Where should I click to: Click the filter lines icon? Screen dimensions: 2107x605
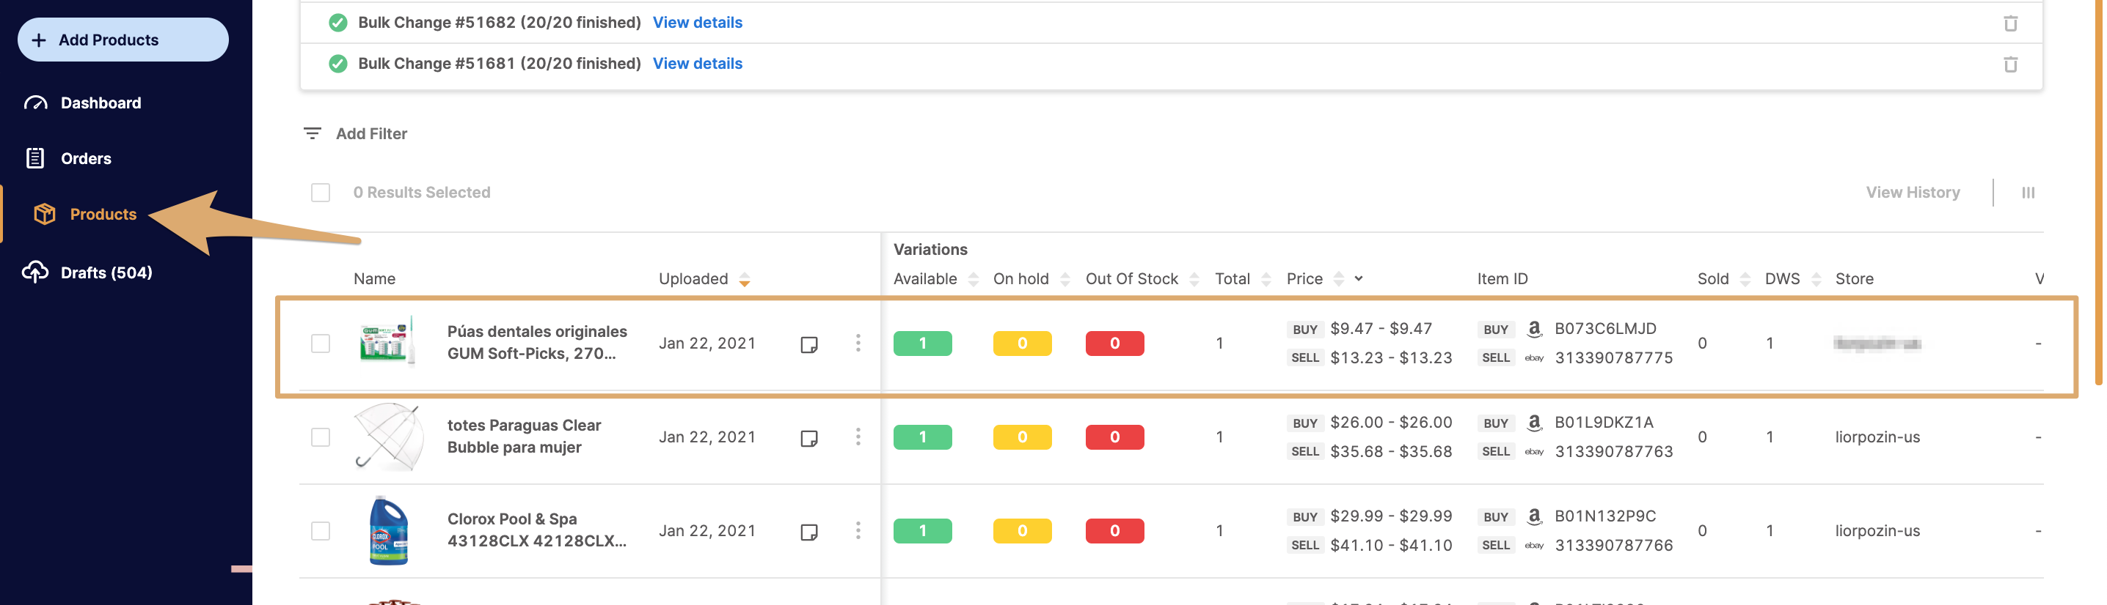(312, 133)
